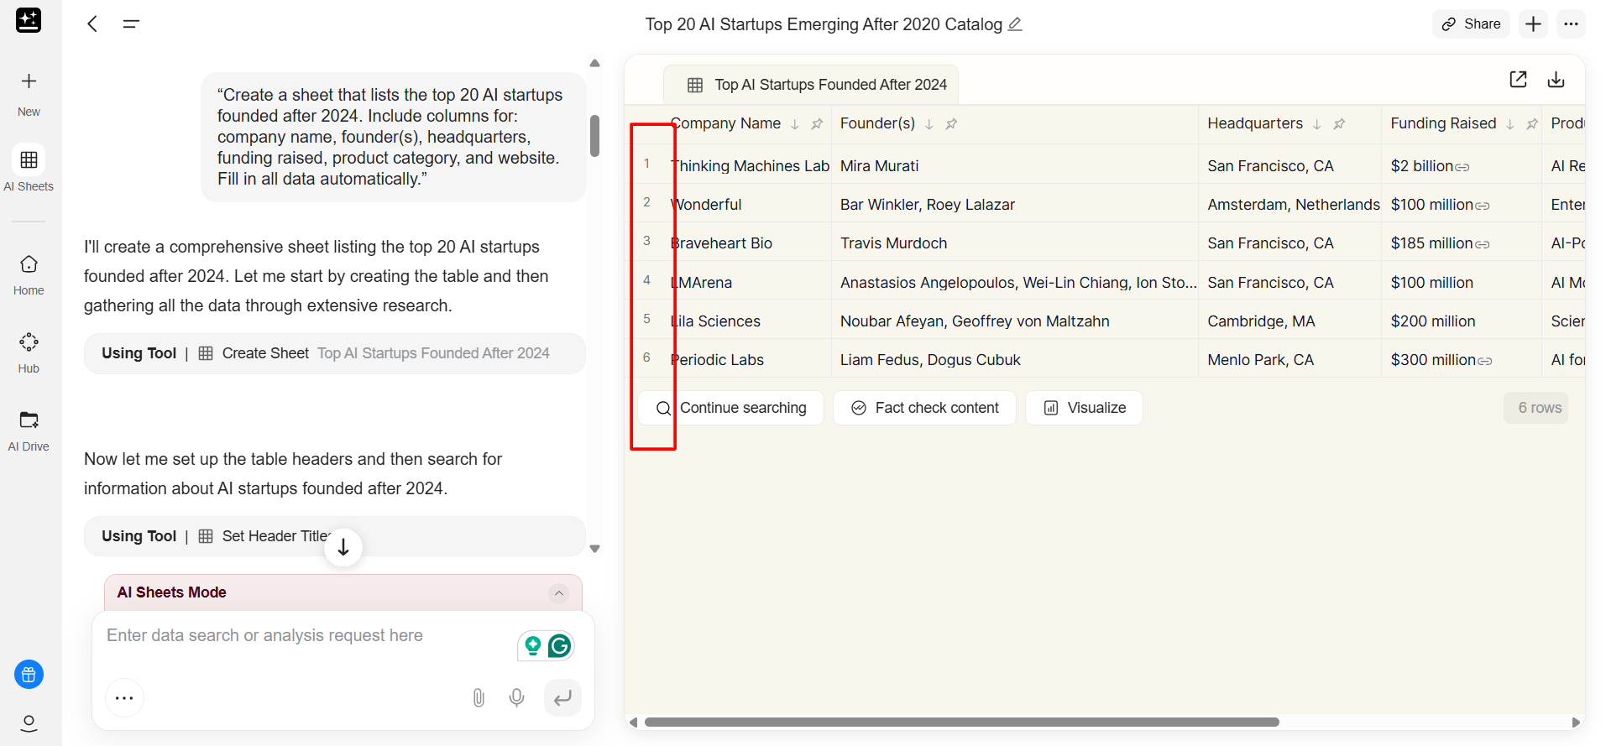
Task: Click the blue gift icon
Action: pos(29,674)
